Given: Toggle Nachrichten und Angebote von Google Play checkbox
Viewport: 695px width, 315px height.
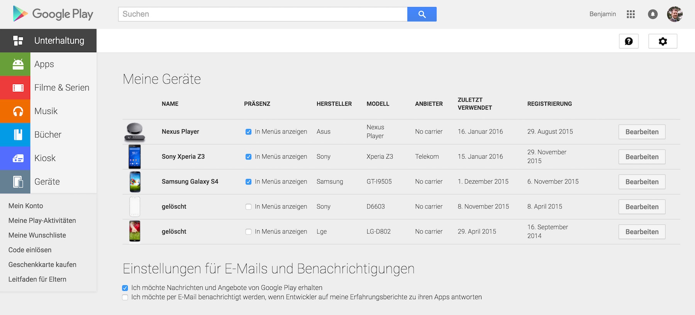Looking at the screenshot, I should 125,288.
